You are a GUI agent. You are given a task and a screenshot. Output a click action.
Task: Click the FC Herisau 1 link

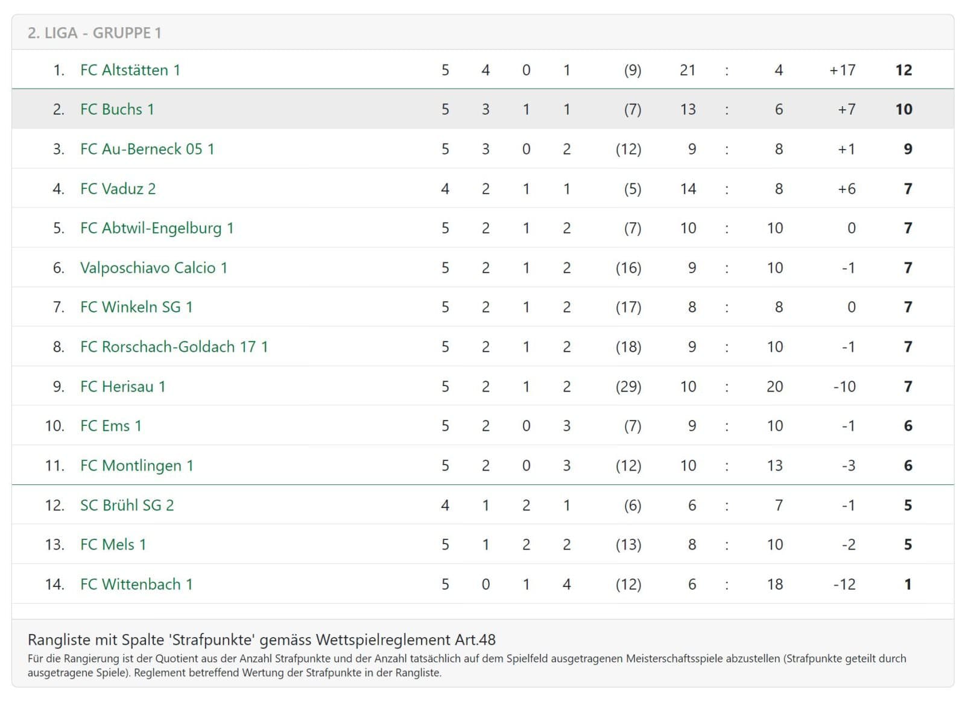pos(122,387)
